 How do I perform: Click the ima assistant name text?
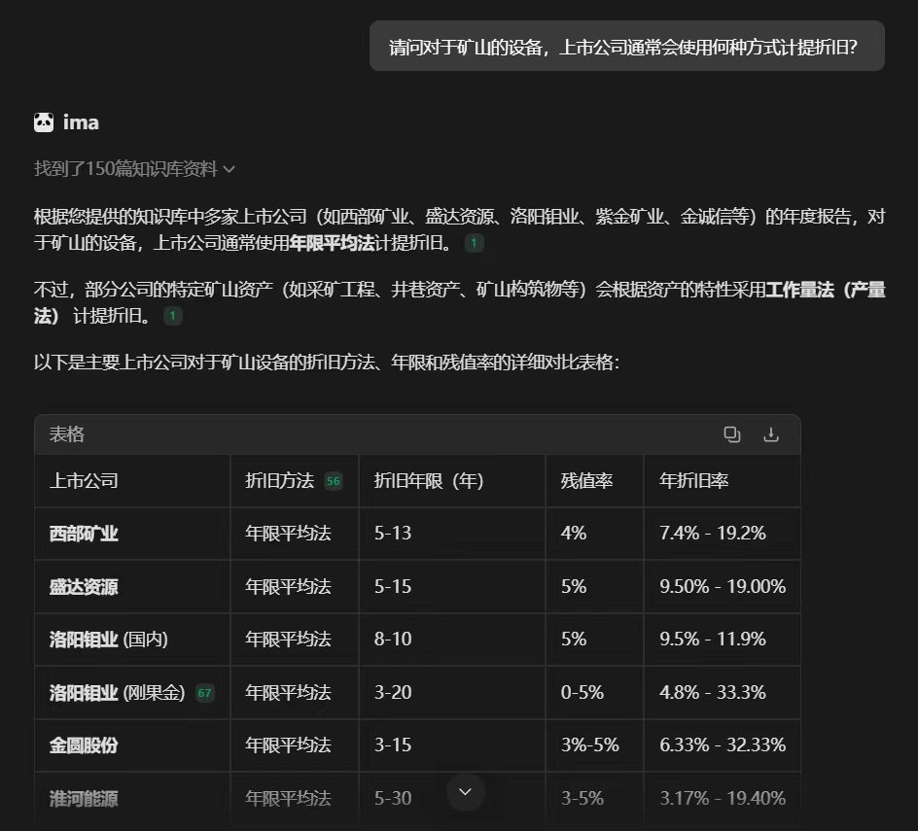click(x=81, y=122)
